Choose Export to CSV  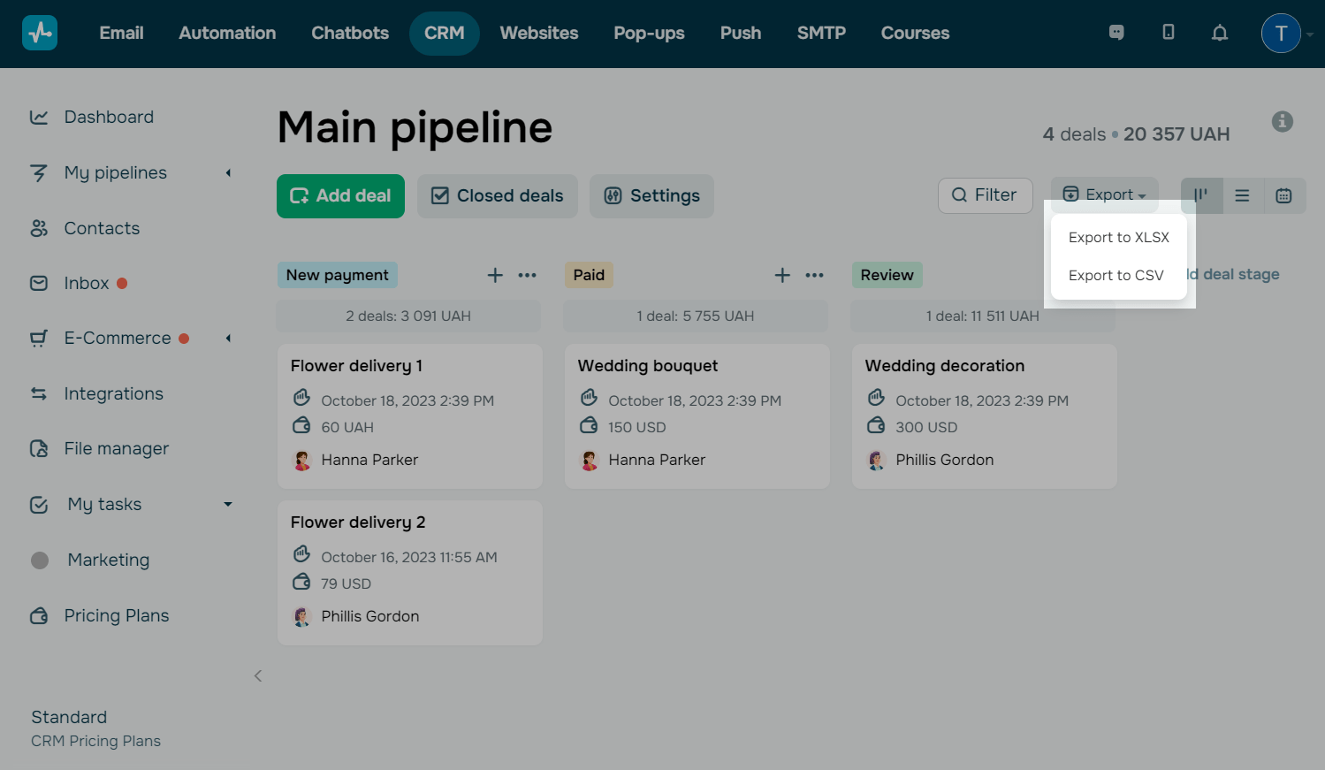point(1116,275)
